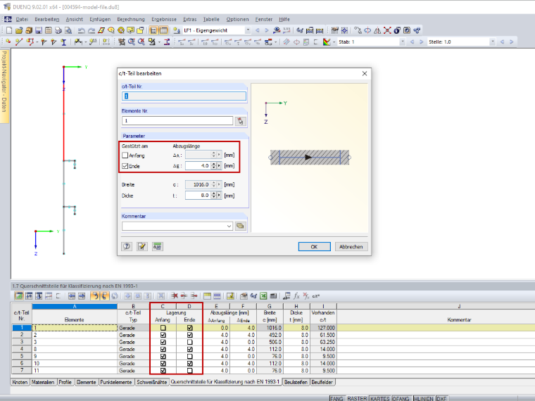535x401 pixels.
Task: Switch to the Knoten tab
Action: tap(20, 382)
